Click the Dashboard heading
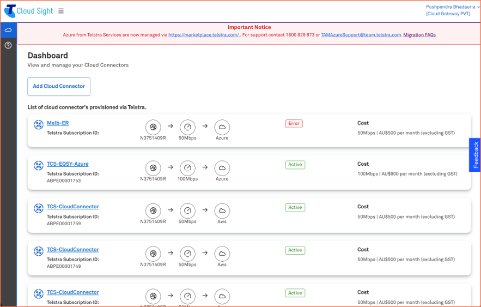481x307 pixels. pyautogui.click(x=48, y=56)
